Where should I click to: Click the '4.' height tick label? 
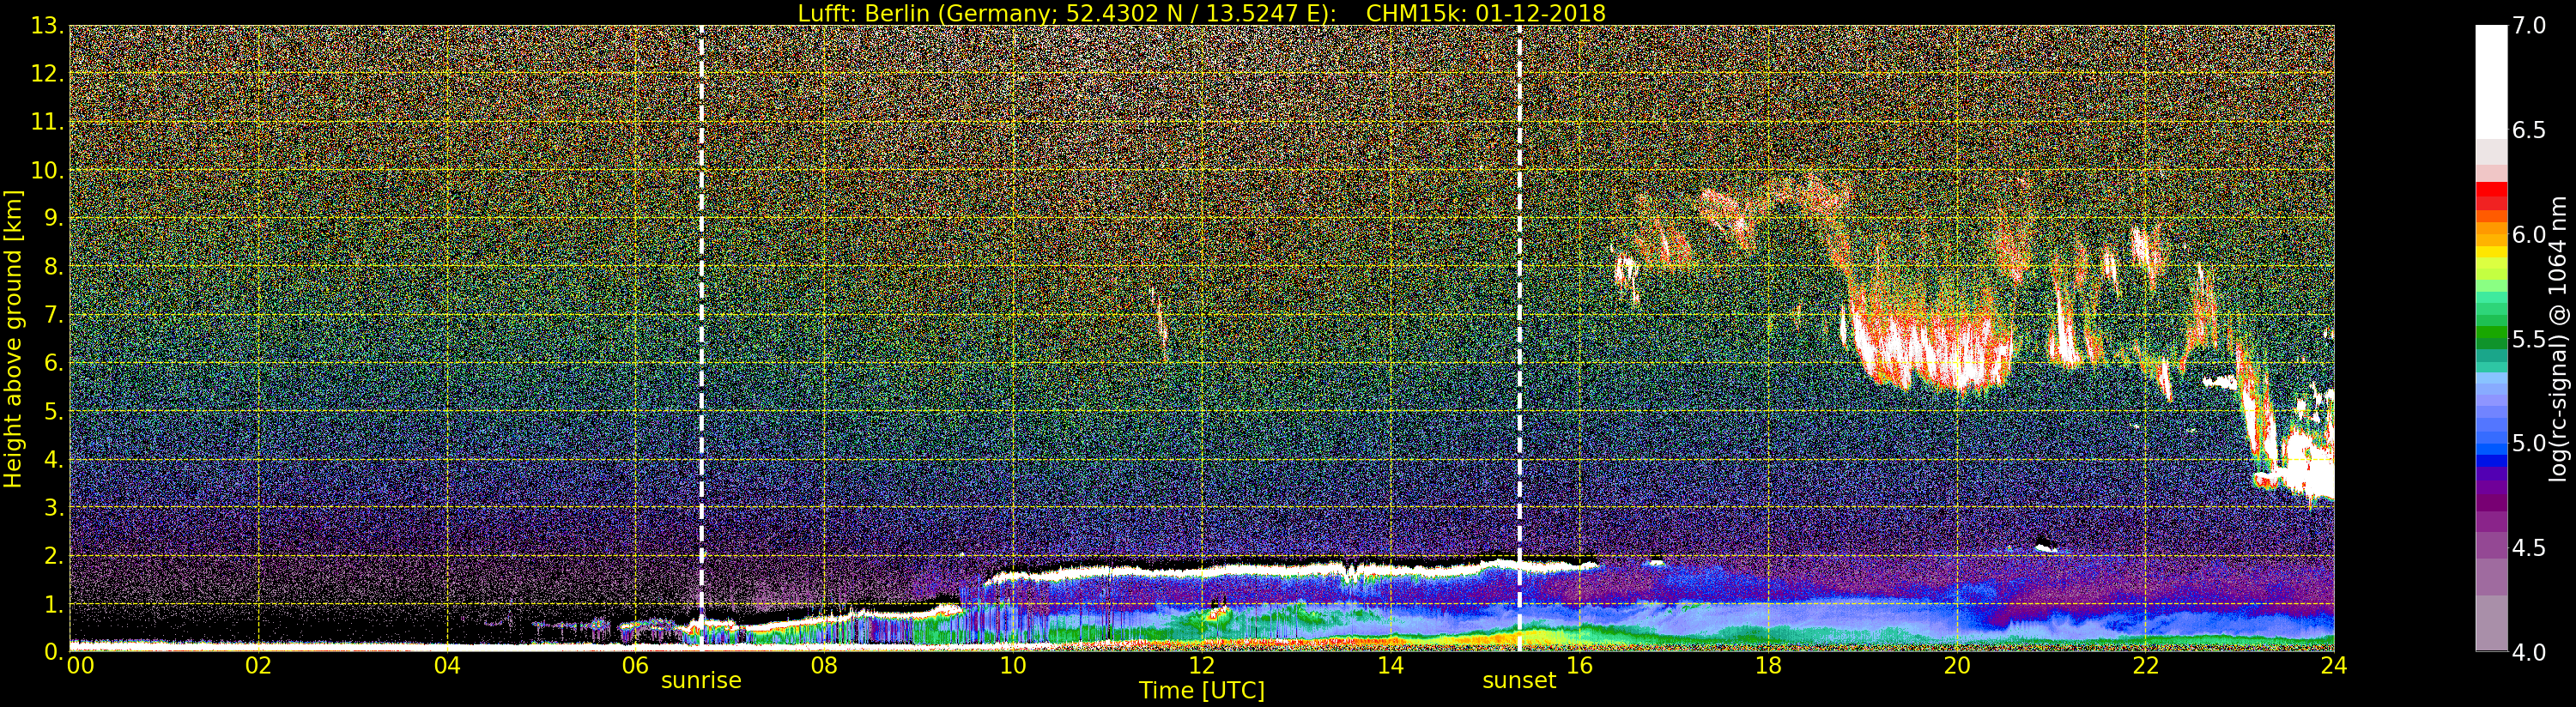[53, 459]
